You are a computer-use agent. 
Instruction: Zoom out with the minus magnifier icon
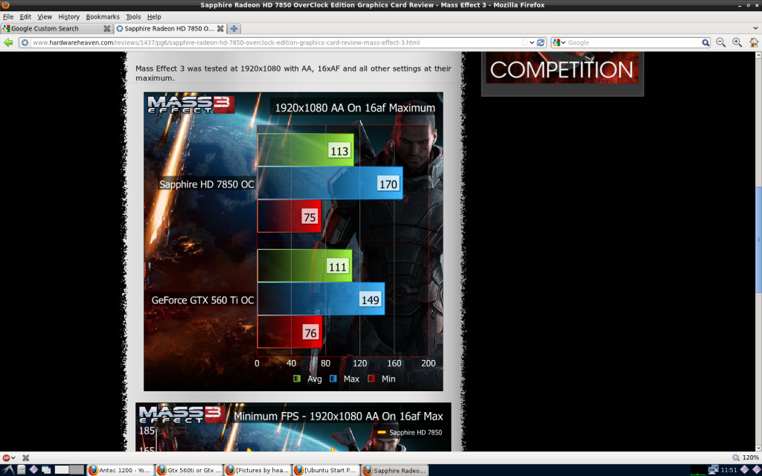tap(720, 42)
